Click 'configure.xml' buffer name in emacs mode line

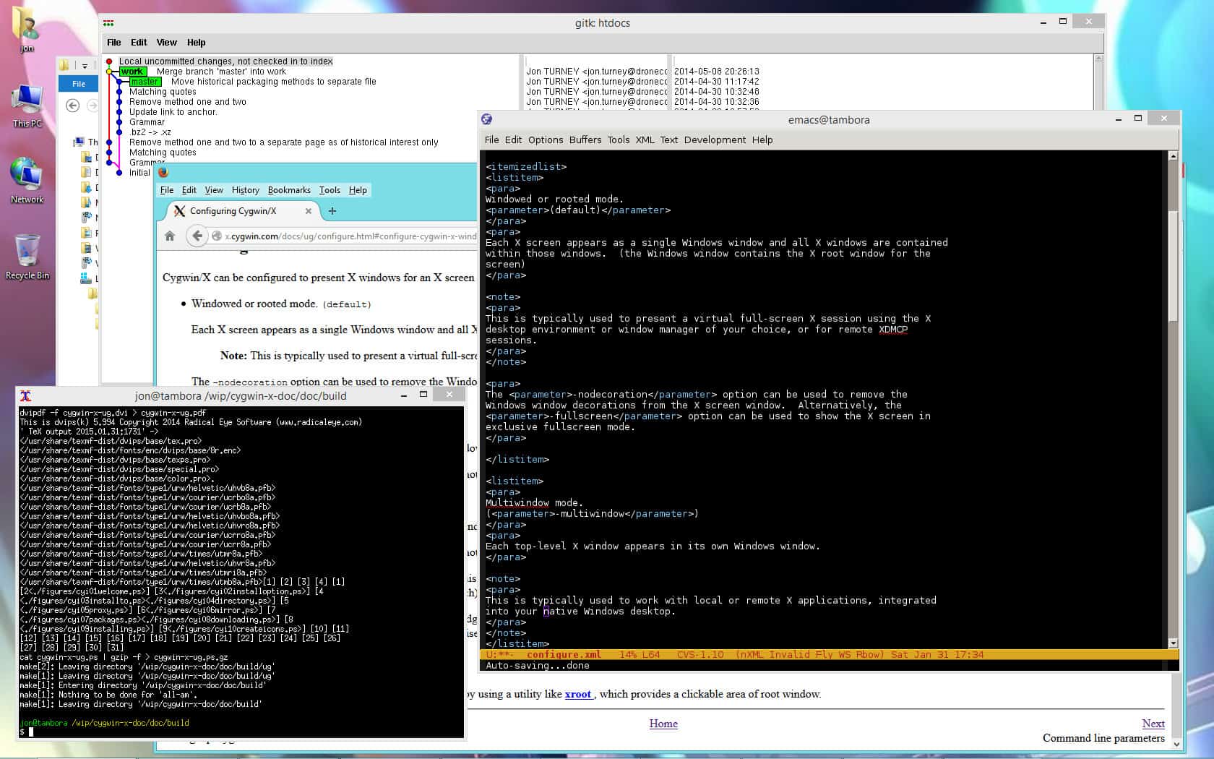(x=564, y=655)
